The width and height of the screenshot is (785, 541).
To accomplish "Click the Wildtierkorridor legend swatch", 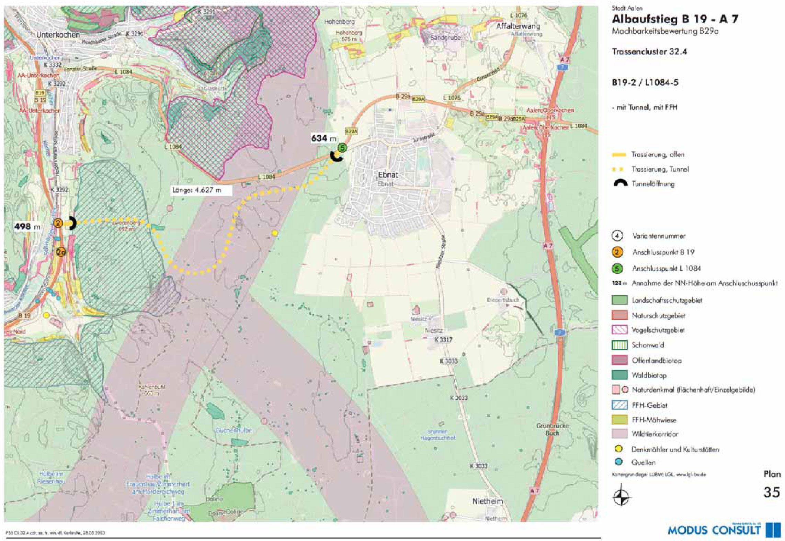I will [619, 434].
